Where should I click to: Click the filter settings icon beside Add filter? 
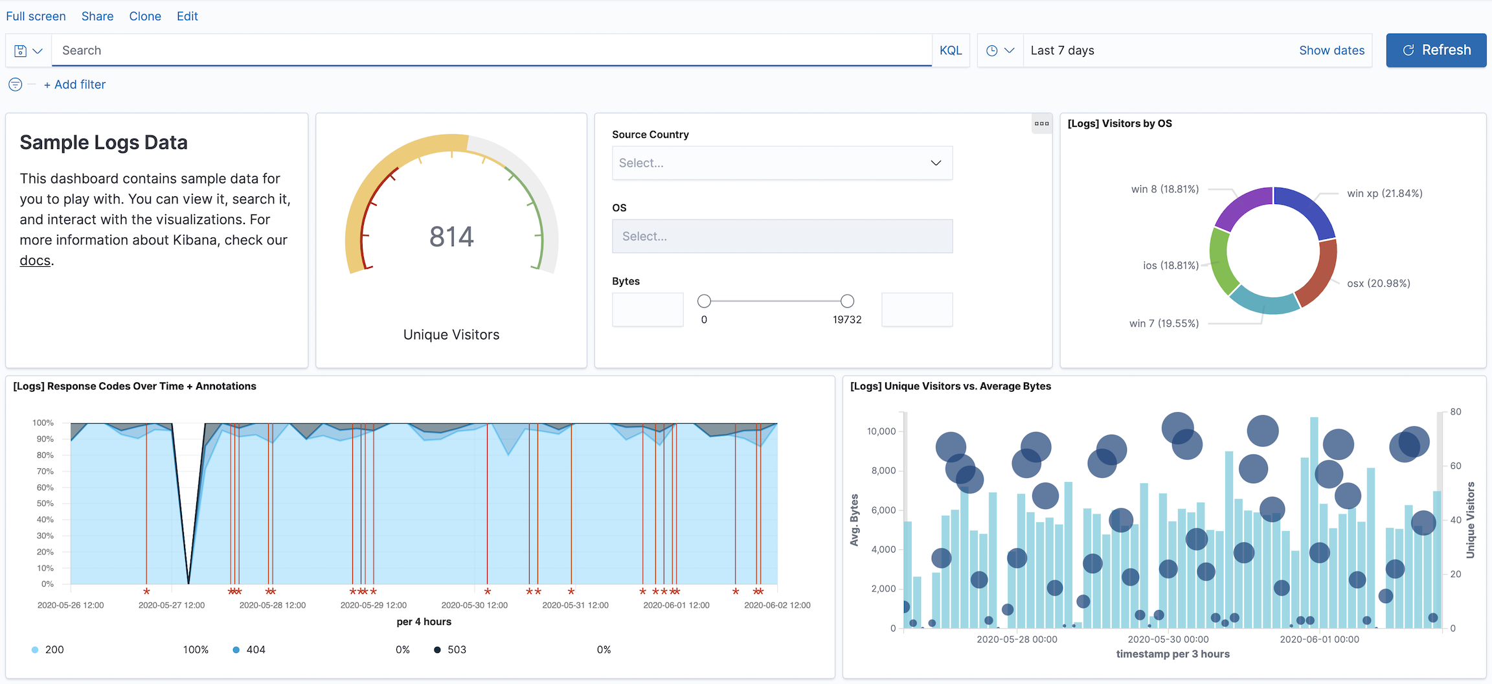pyautogui.click(x=15, y=84)
